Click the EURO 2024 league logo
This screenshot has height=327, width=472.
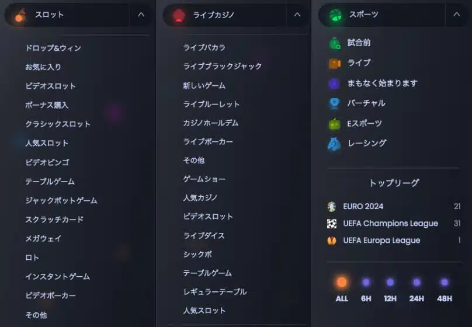[x=332, y=207]
